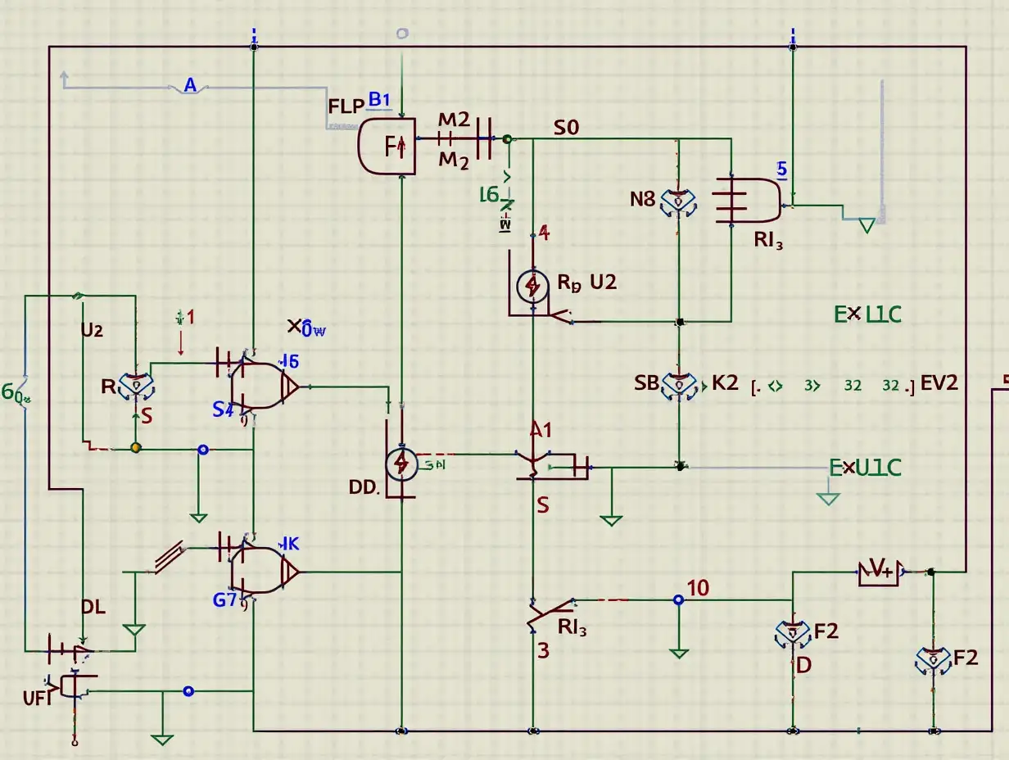Click the EV2 label
1009x760 pixels.
click(x=939, y=382)
